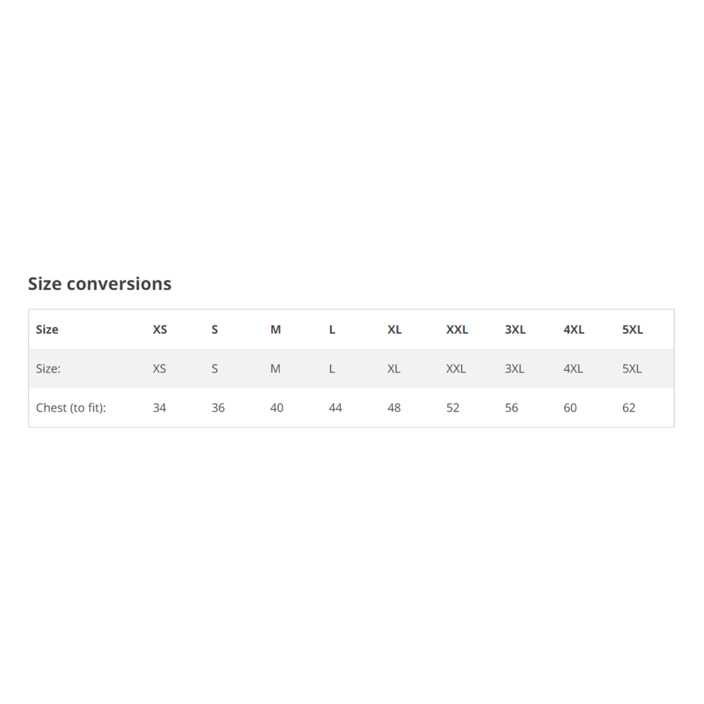Viewport: 704px width, 704px height.
Task: Click the chest value 48
Action: (394, 408)
